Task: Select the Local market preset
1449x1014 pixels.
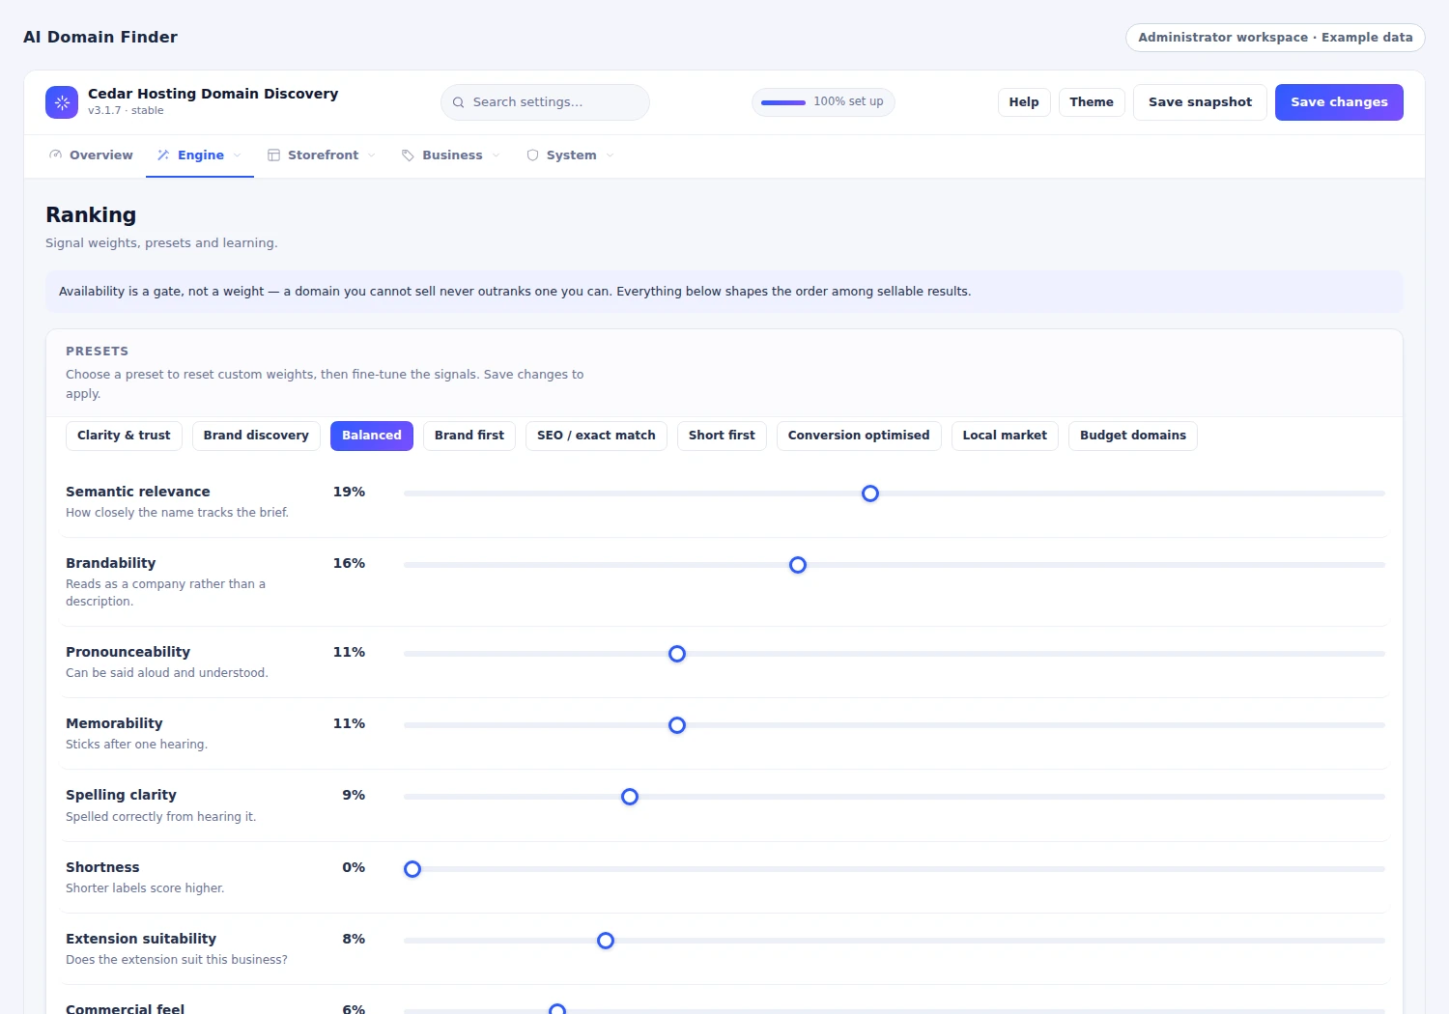Action: coord(1005,436)
